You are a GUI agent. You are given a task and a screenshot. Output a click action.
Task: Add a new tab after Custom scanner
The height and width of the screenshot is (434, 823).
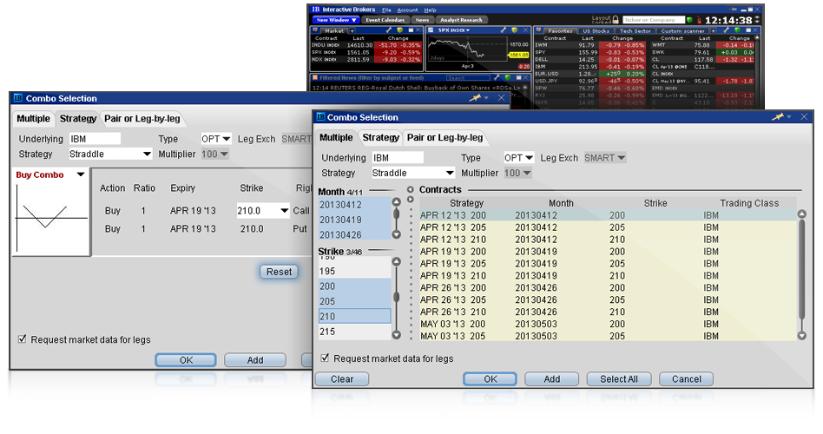(x=714, y=31)
